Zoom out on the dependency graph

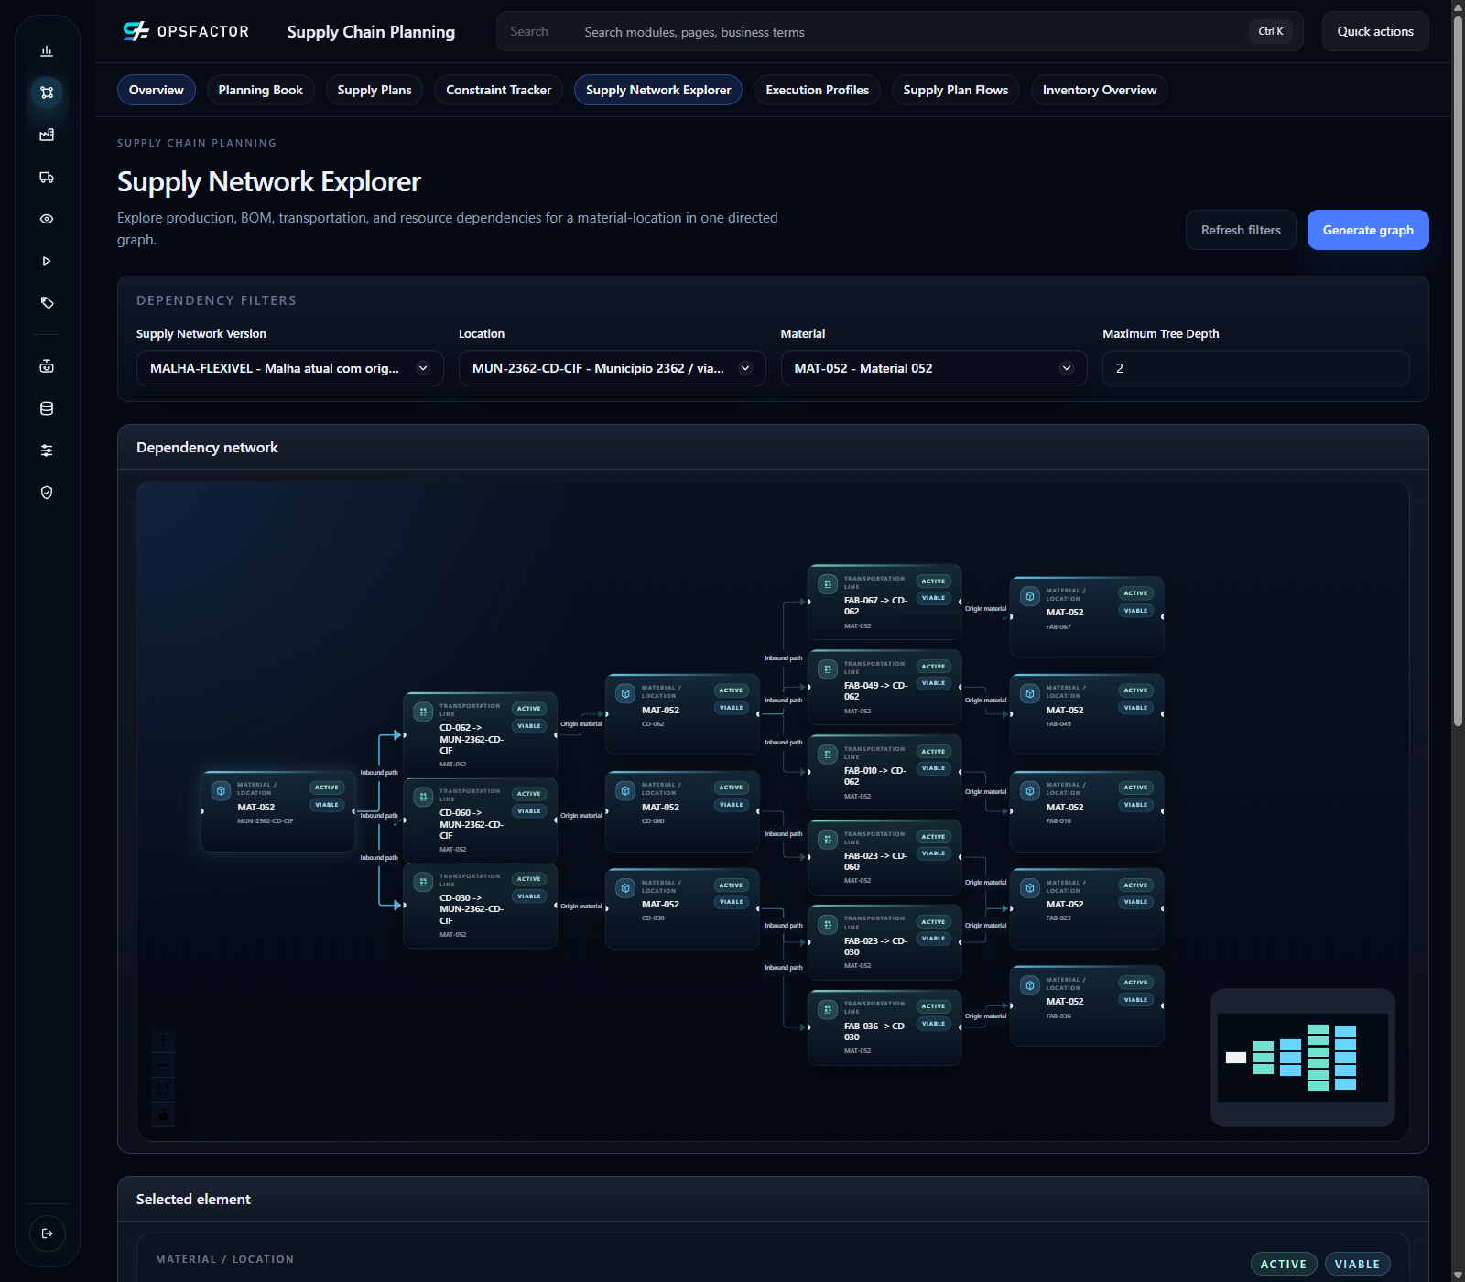[163, 1065]
